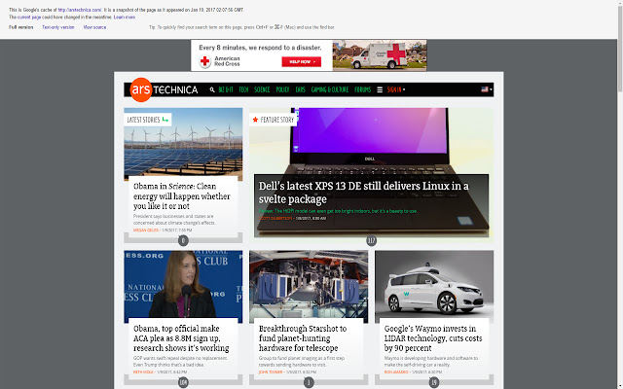
Task: Open comment bubble under Obama in Science story
Action: point(183,240)
